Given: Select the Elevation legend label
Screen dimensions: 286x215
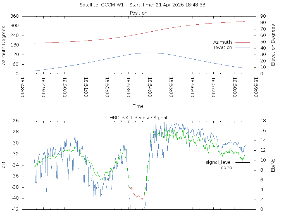Looking at the screenshot, I should coord(221,48).
